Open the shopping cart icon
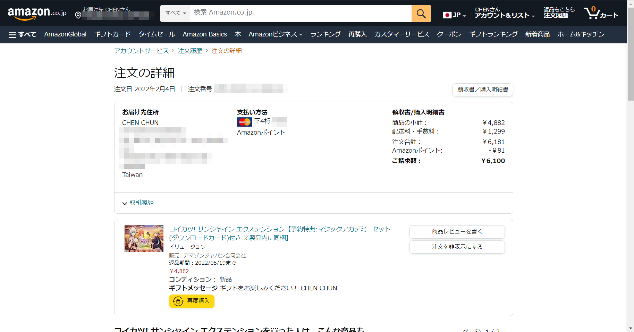 click(600, 14)
